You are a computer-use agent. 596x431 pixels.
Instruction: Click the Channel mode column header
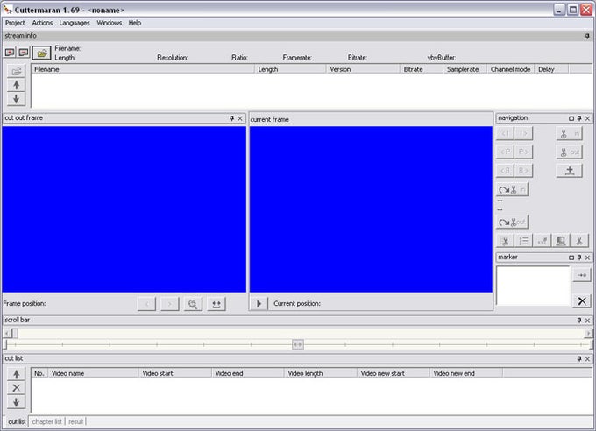(x=510, y=69)
